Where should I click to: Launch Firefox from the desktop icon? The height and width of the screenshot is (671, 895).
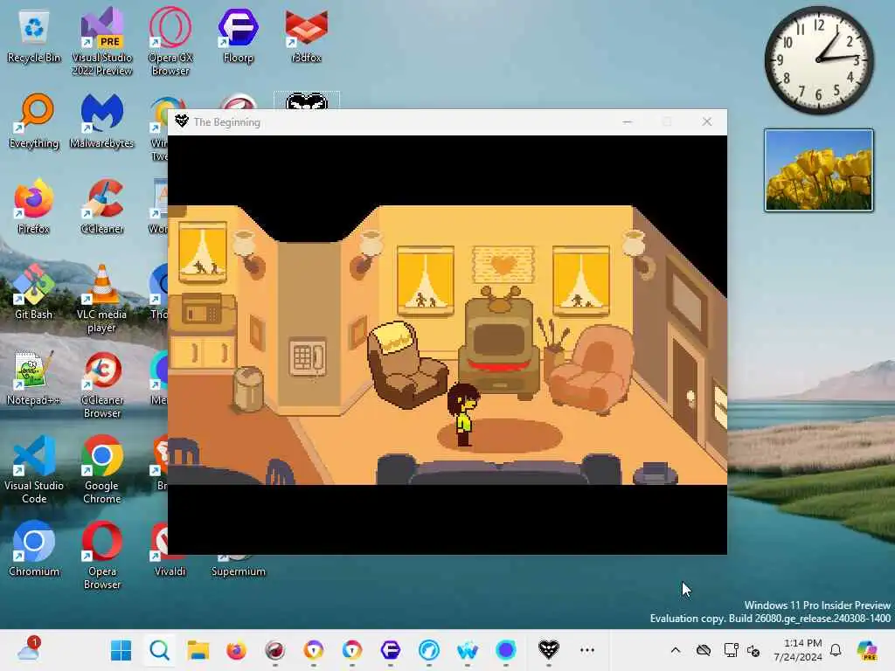34,207
